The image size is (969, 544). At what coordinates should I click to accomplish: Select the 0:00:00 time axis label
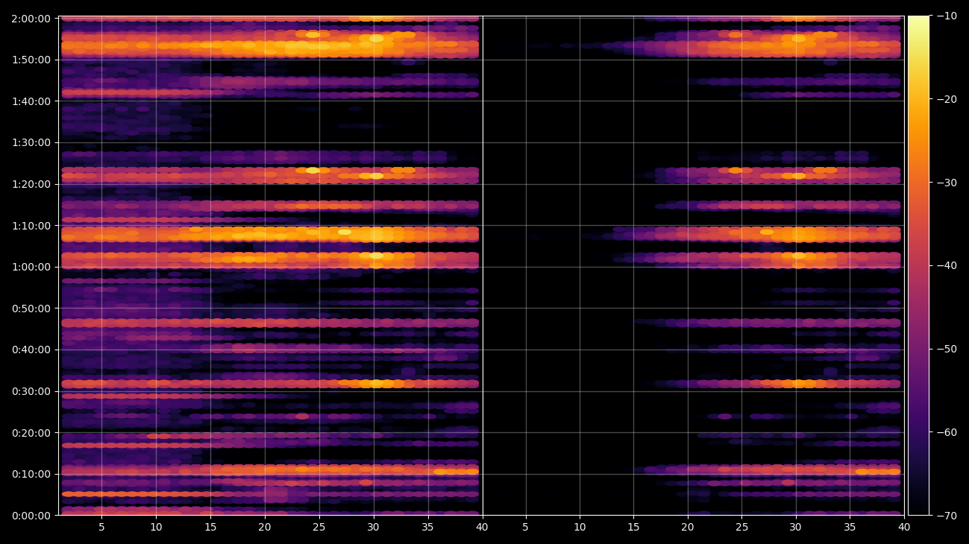[x=31, y=516]
